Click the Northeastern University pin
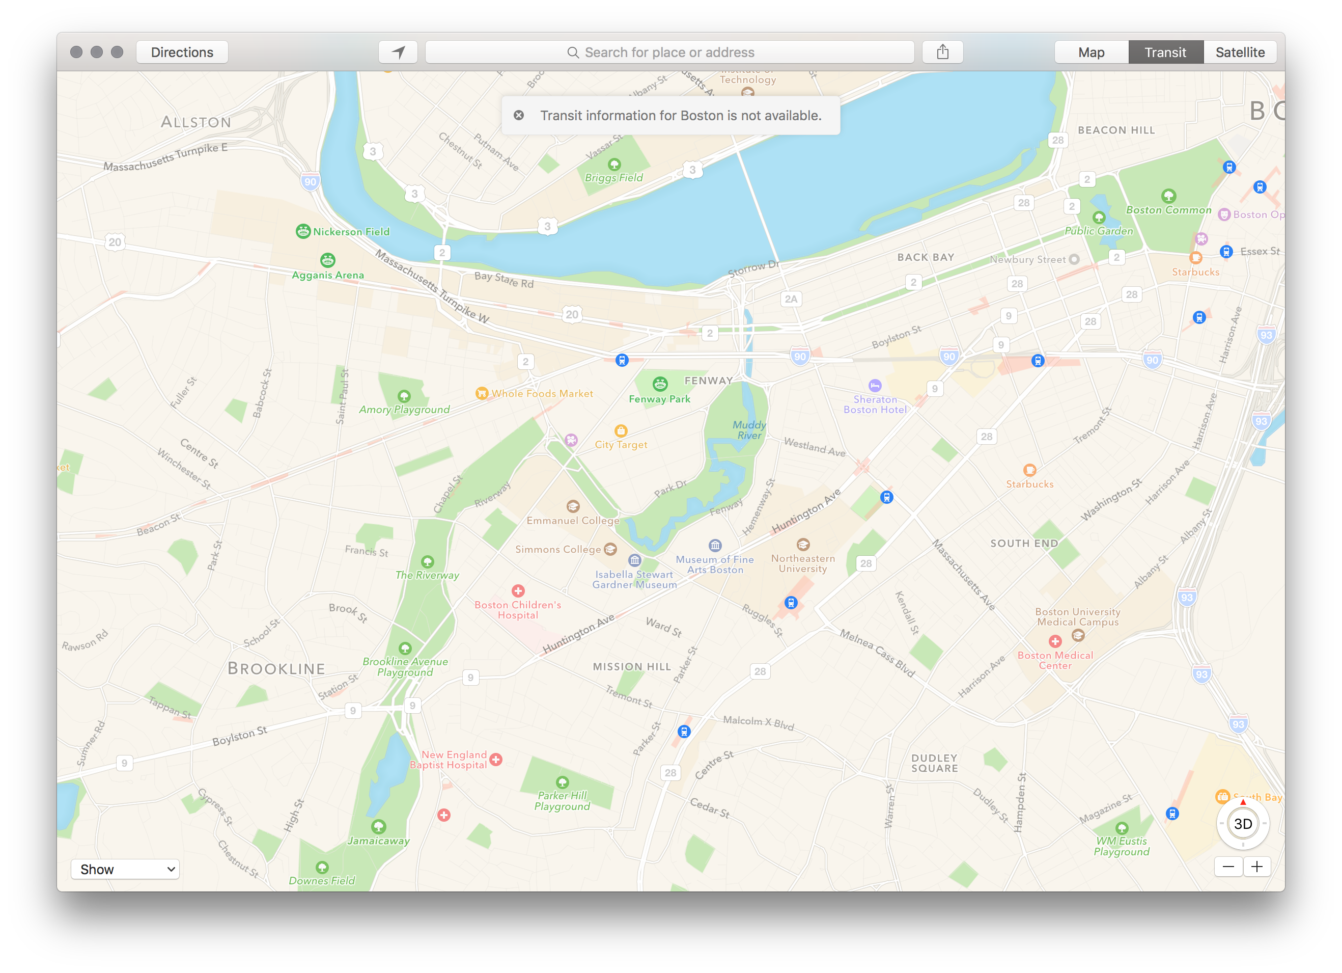The width and height of the screenshot is (1342, 973). tap(803, 544)
